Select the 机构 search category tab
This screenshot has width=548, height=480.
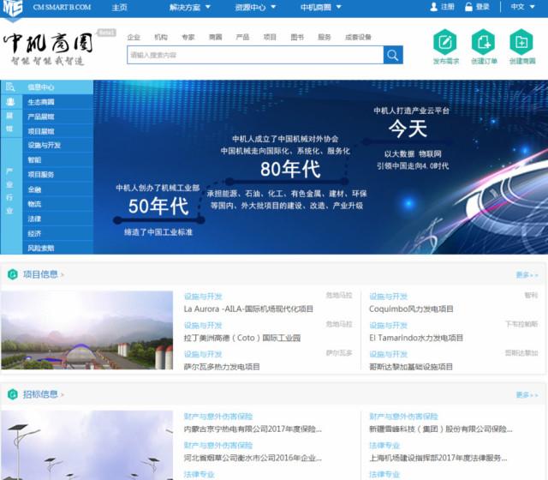[161, 38]
